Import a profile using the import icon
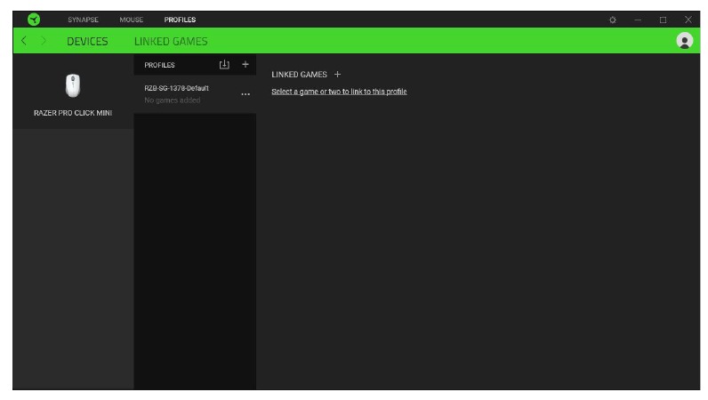Screen dimensions: 708x400 coord(224,65)
